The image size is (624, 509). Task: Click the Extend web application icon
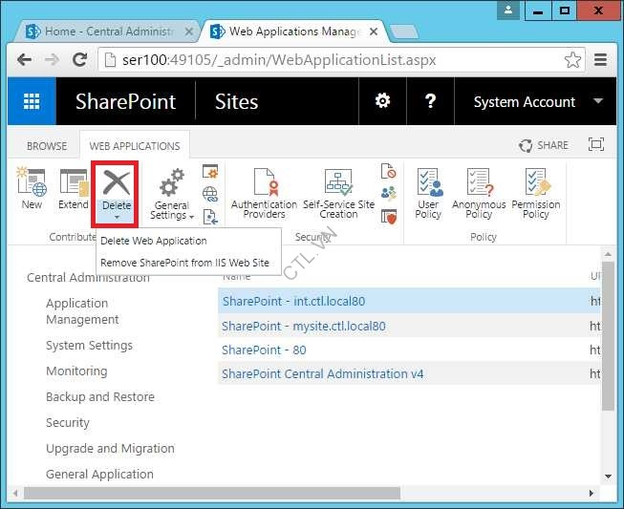74,188
